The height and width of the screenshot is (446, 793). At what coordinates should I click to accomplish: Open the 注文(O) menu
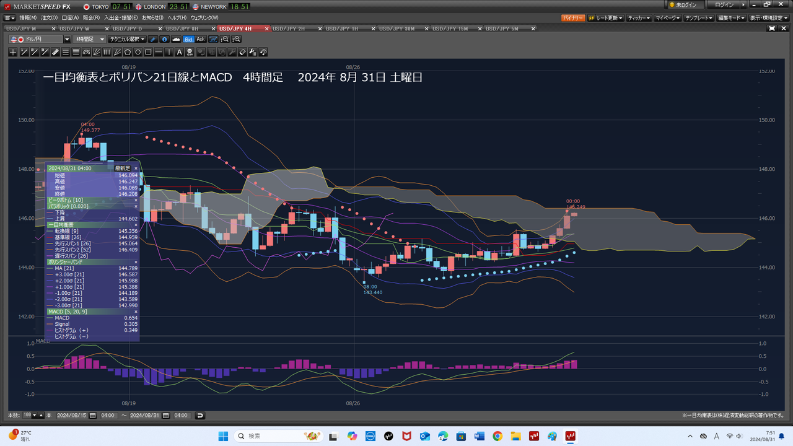click(x=50, y=18)
